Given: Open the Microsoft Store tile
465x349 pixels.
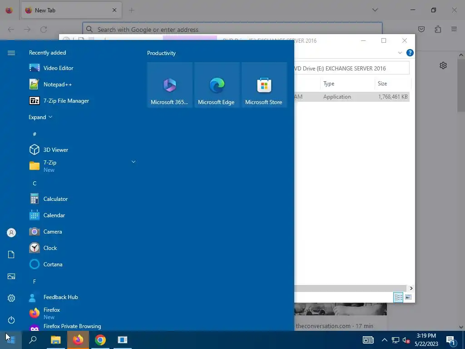Looking at the screenshot, I should pos(264,85).
